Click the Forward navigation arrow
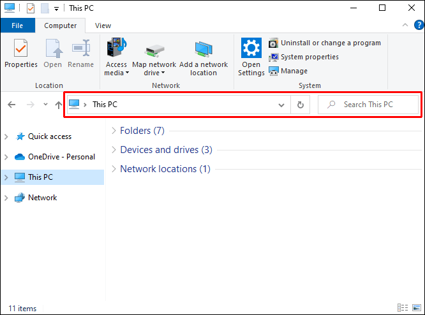 (31, 105)
